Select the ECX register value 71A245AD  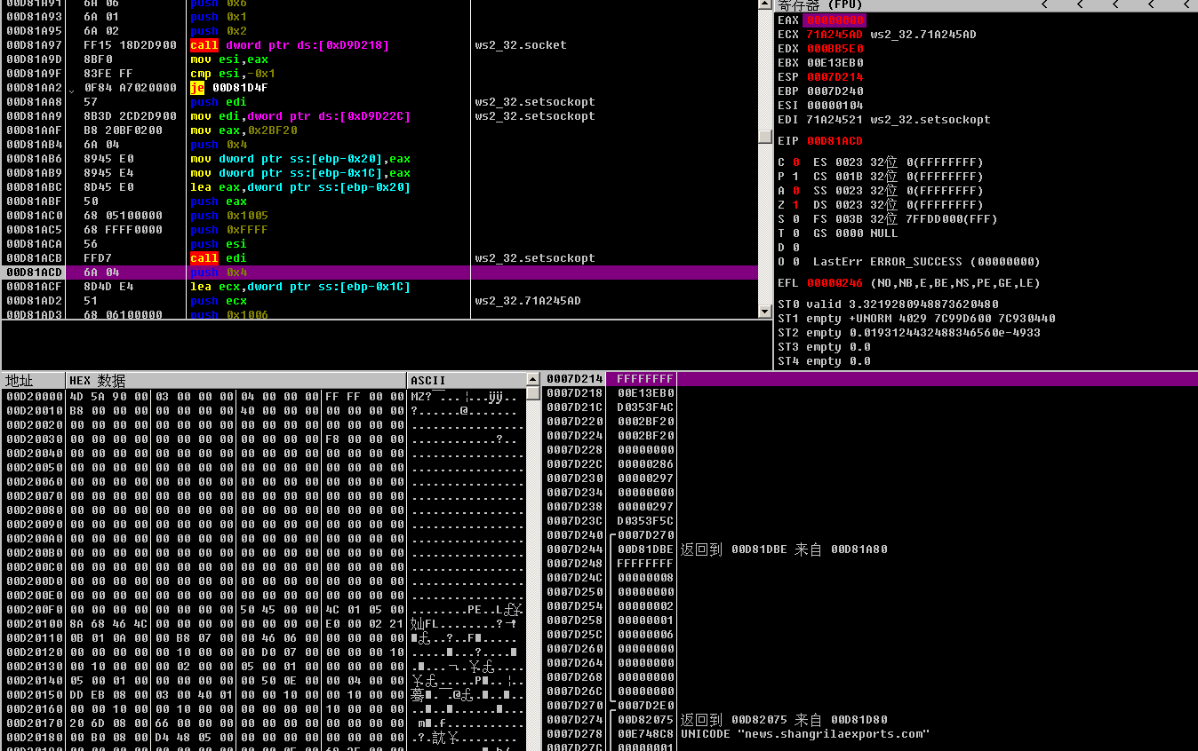835,35
